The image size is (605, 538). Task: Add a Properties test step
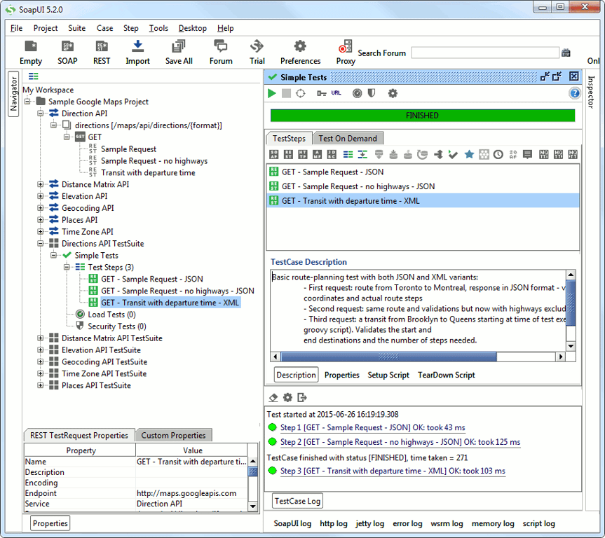click(x=348, y=155)
